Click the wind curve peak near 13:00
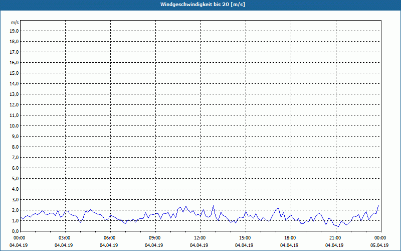Image resolution: width=401 pixels, height=251 pixels. click(214, 206)
